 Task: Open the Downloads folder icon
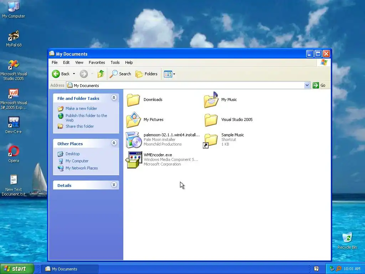point(133,100)
